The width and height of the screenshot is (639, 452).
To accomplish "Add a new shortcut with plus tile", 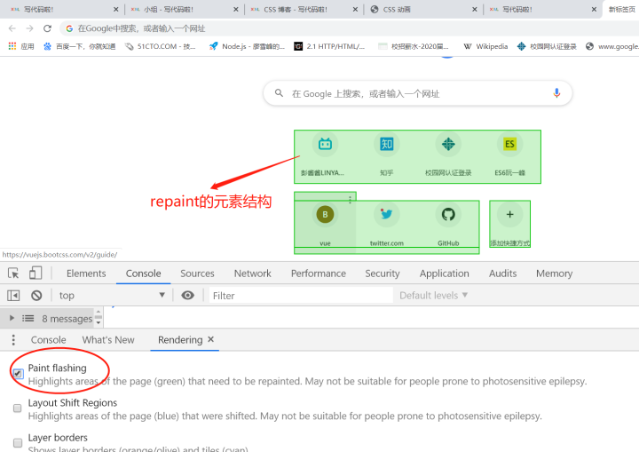I will (509, 224).
